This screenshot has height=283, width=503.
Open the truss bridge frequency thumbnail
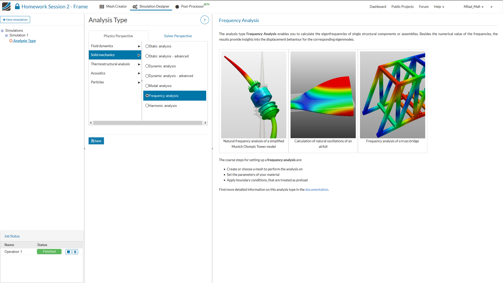pyautogui.click(x=392, y=95)
